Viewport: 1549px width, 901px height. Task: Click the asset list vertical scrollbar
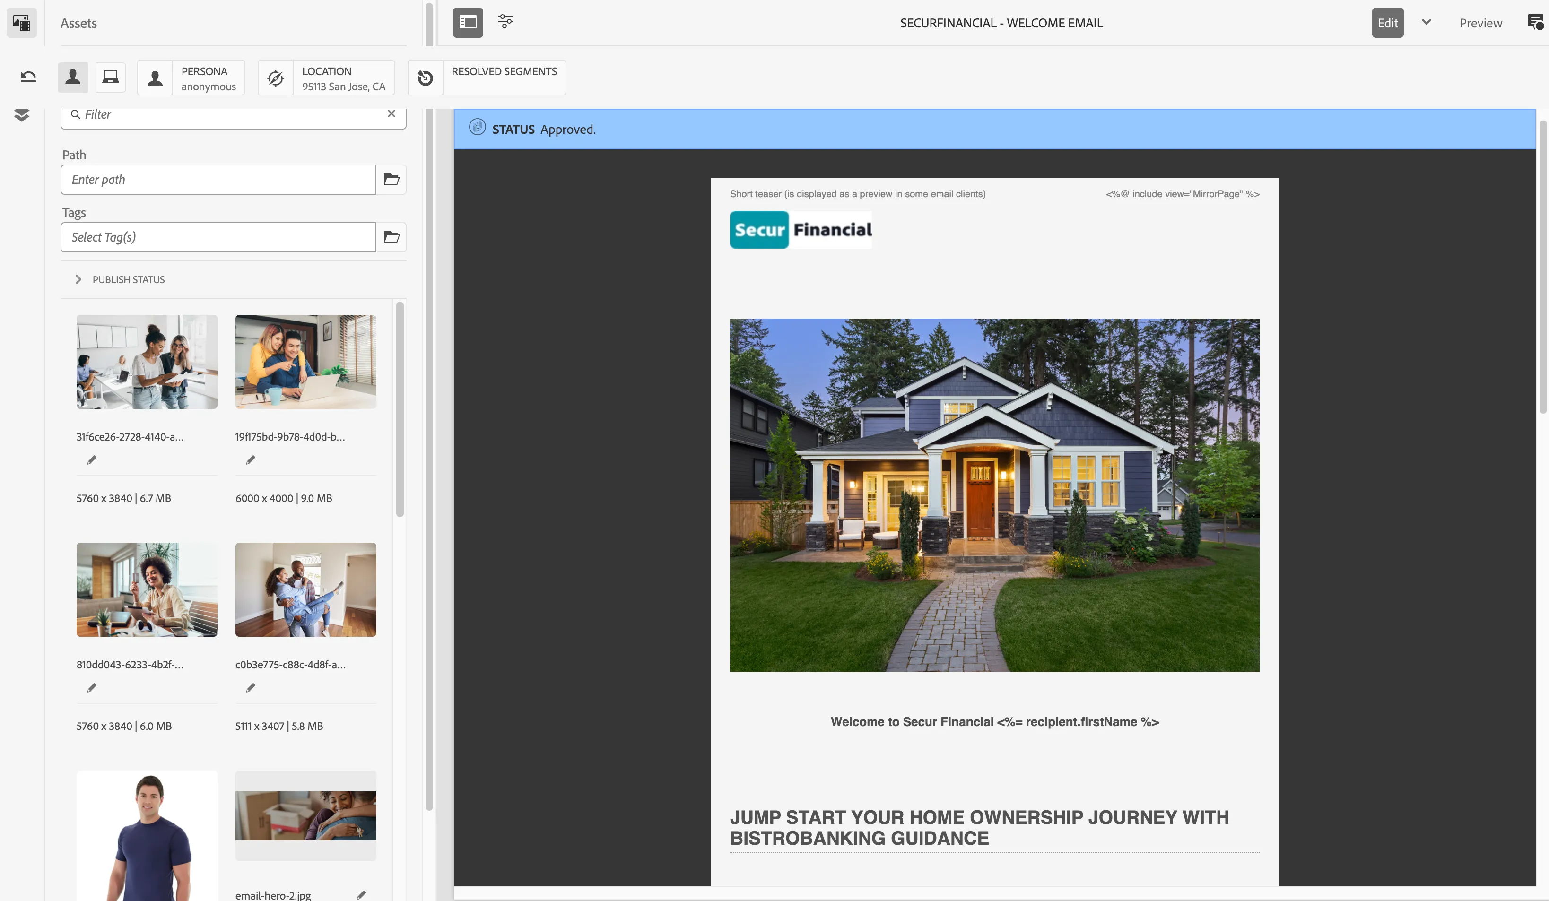tap(400, 409)
